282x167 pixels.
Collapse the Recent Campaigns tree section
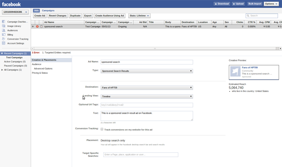(x=2, y=53)
